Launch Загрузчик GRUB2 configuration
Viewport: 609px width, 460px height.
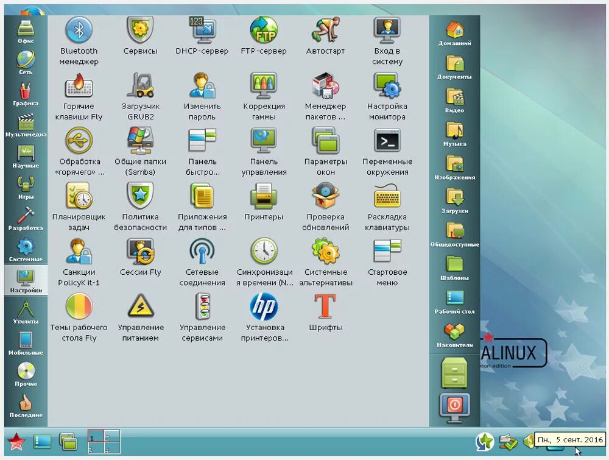pyautogui.click(x=140, y=96)
